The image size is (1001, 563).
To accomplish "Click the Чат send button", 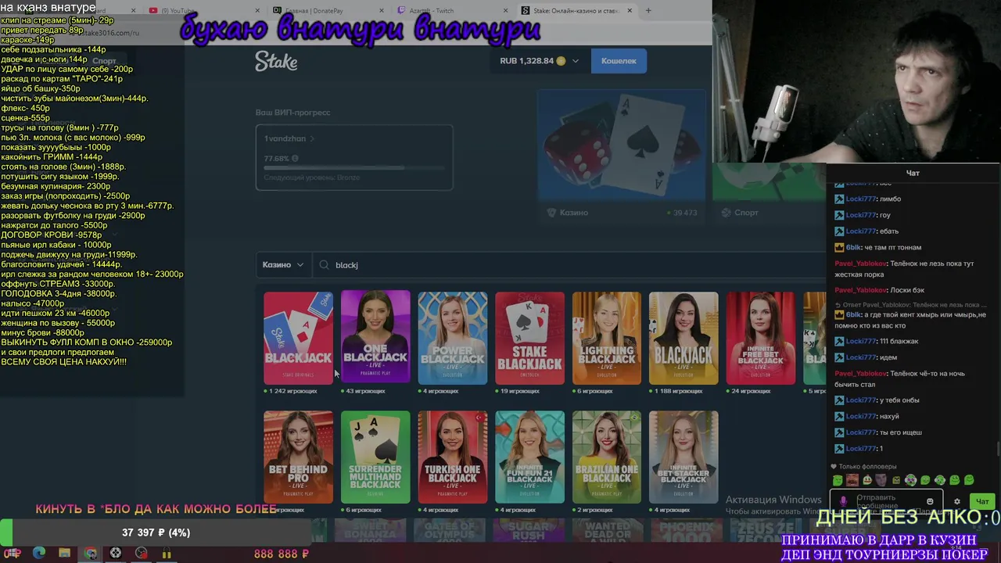I will tap(982, 501).
